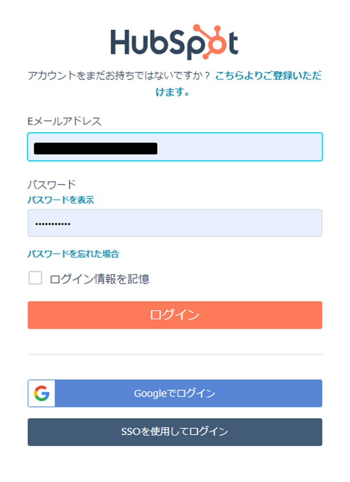Screen dimensions: 350x482
Task: Click the SSOを使用してログイン button
Action: [175, 432]
